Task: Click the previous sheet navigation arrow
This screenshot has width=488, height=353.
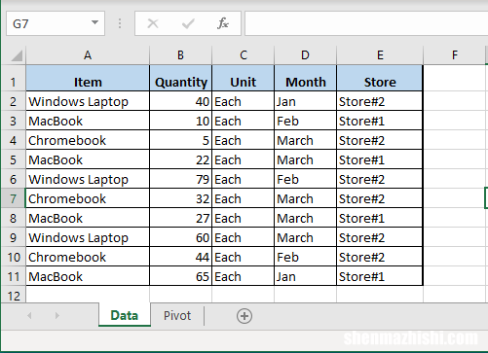Action: 29,315
